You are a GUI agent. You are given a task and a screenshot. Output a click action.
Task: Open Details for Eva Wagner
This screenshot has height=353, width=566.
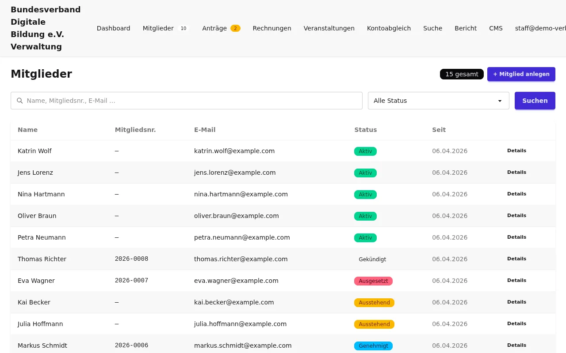(x=516, y=281)
